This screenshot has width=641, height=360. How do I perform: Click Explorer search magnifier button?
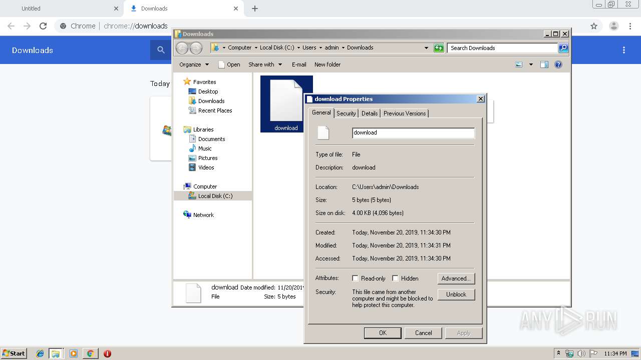point(563,48)
